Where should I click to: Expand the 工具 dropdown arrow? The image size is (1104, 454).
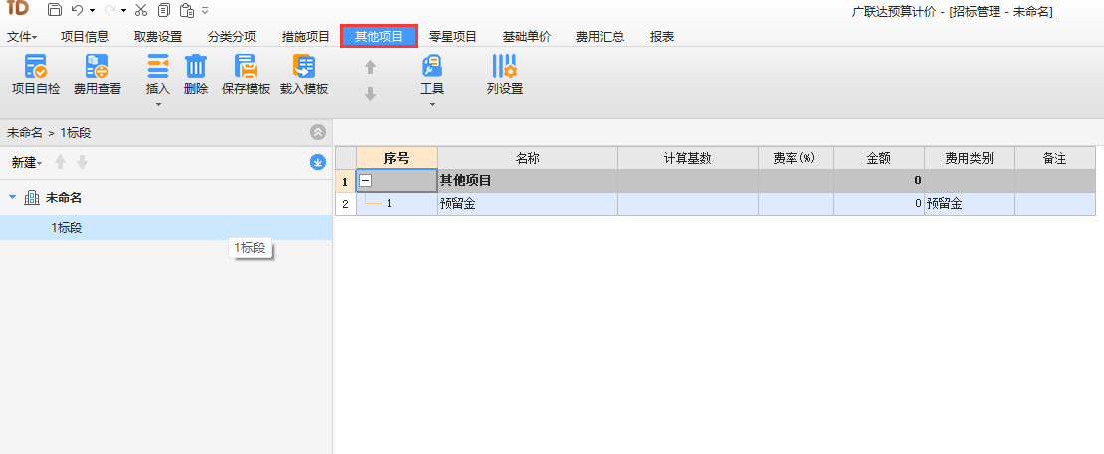432,105
